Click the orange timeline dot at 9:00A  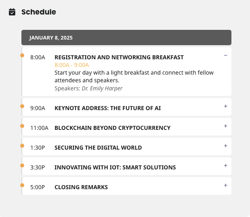coord(22,106)
